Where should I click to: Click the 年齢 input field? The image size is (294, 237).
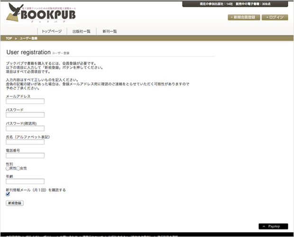[x=25, y=181]
